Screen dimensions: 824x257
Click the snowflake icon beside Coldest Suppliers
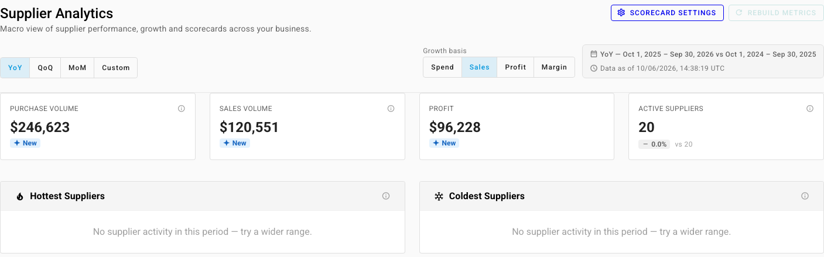point(439,197)
